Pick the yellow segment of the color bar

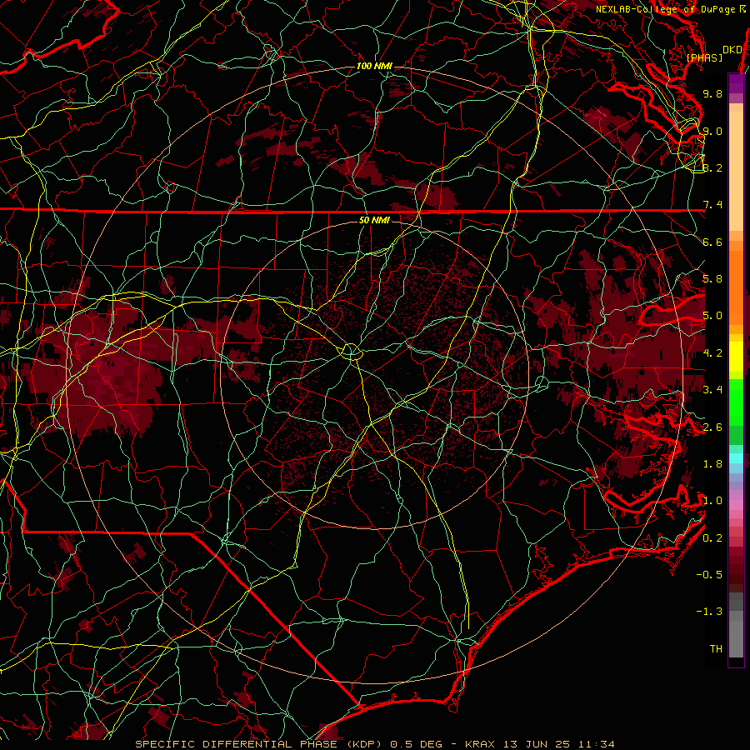(x=736, y=357)
